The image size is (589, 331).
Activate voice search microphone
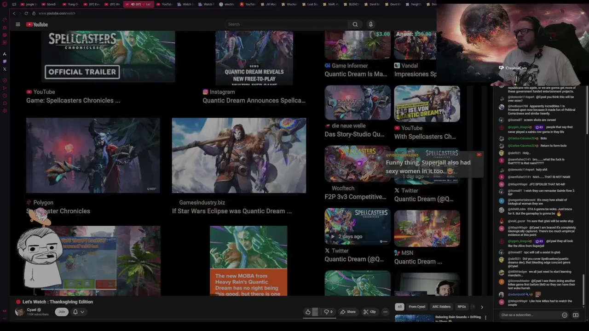click(371, 24)
